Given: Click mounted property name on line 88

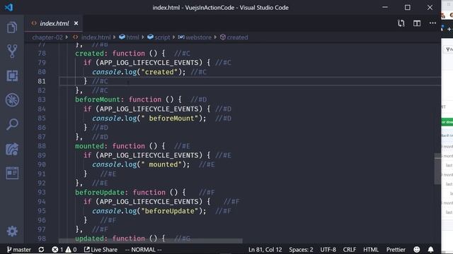Looking at the screenshot, I should [x=90, y=146].
